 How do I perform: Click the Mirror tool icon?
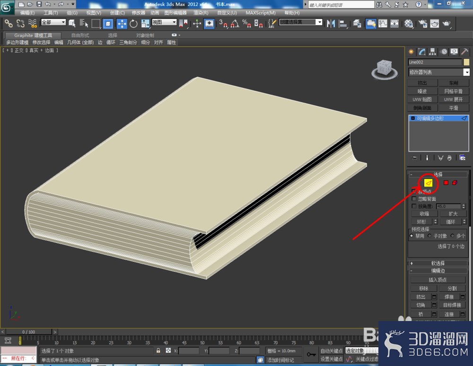pyautogui.click(x=331, y=23)
